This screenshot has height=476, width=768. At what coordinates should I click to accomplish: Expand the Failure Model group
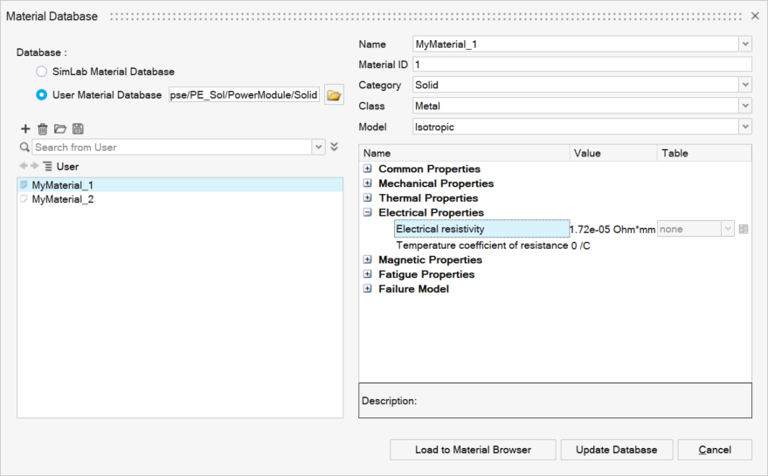[368, 289]
